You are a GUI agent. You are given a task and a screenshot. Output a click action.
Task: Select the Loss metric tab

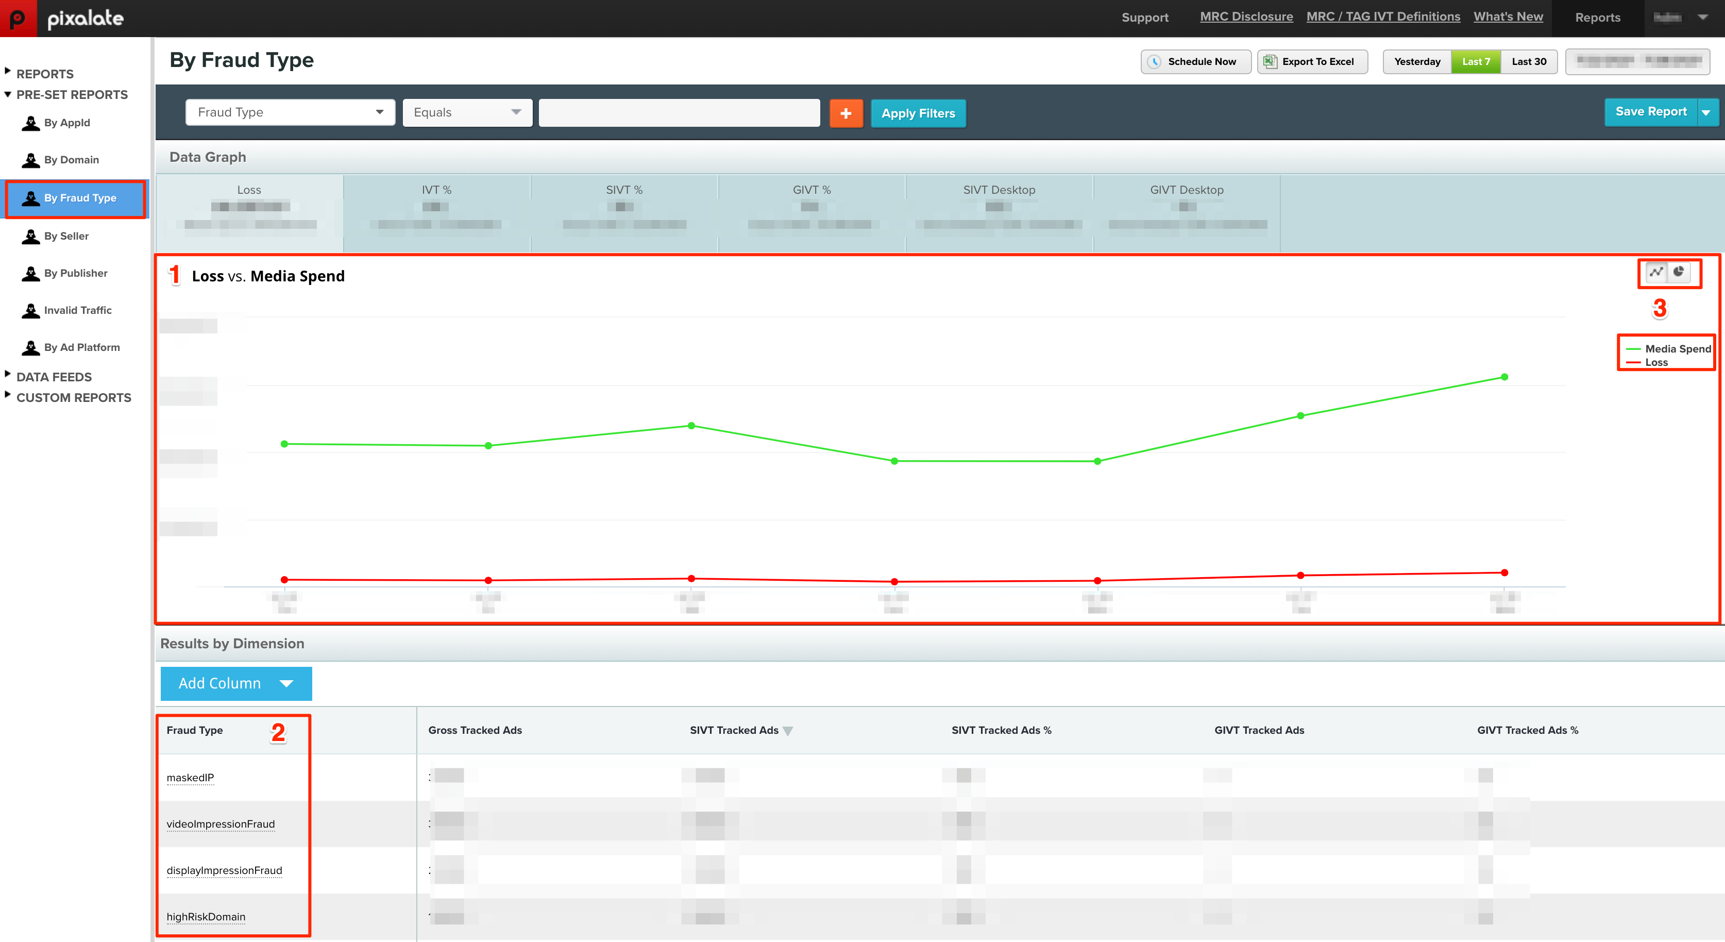click(x=249, y=214)
